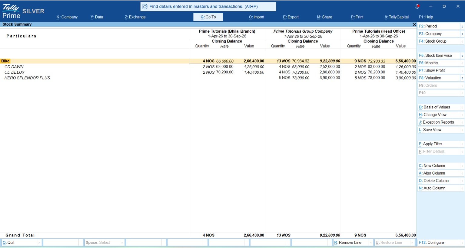Click J: Exception Reports button

(x=439, y=122)
